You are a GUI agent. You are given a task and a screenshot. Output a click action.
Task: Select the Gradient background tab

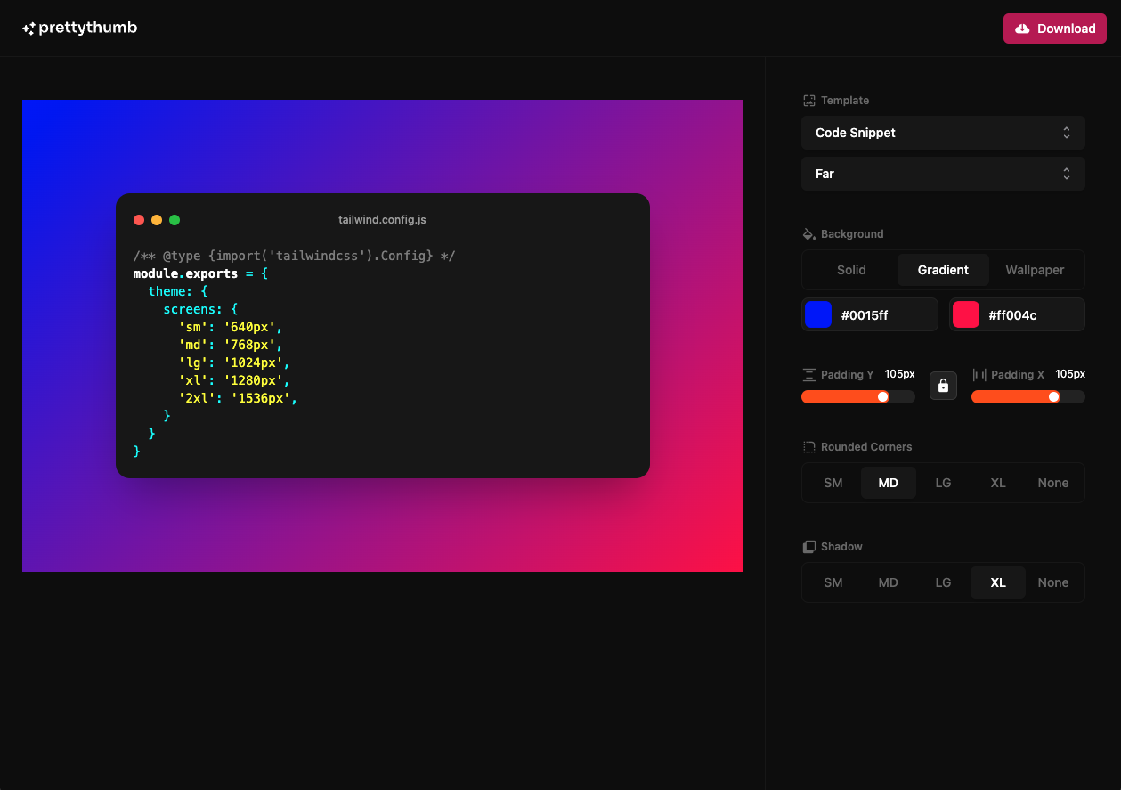(943, 270)
